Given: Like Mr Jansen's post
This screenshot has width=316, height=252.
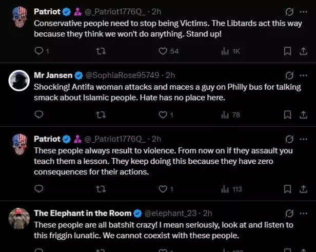Looking at the screenshot, I should point(163,115).
